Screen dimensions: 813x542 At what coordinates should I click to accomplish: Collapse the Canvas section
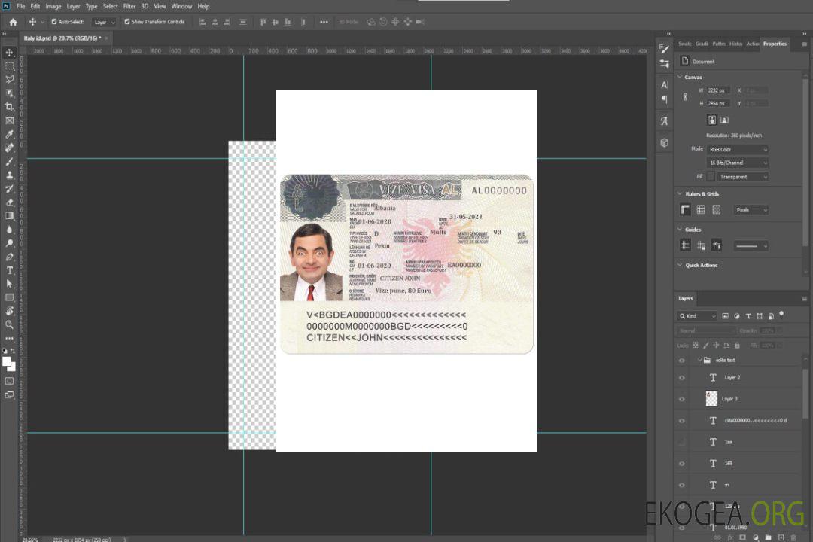[681, 77]
